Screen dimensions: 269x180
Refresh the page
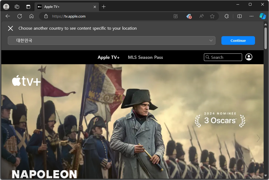20,16
